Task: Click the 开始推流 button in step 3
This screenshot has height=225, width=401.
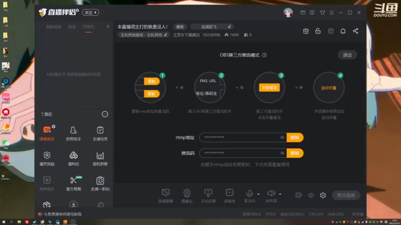Action: tap(269, 87)
